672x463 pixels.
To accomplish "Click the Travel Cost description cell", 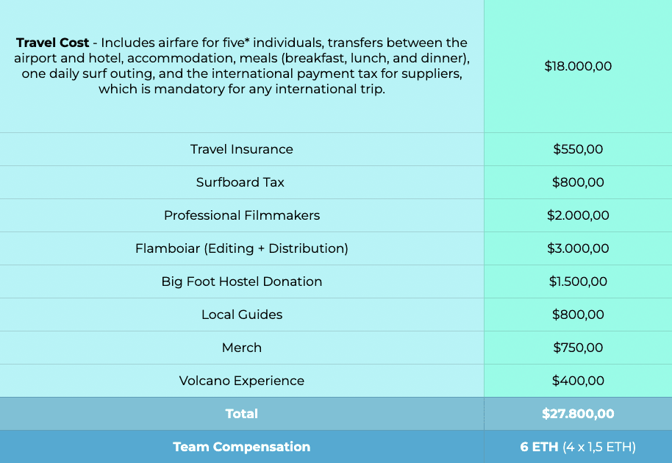I will tap(242, 66).
